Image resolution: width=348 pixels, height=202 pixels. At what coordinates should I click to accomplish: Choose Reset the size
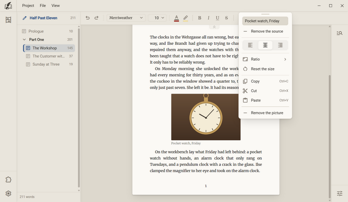[x=265, y=69]
